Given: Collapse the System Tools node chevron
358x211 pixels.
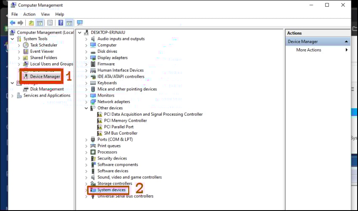Looking at the screenshot, I should tap(12, 39).
